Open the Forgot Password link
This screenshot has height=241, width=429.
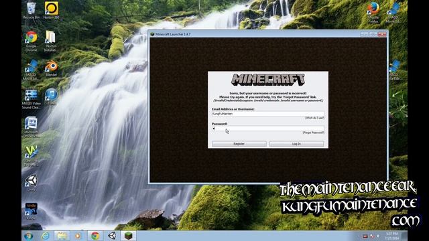coord(313,133)
